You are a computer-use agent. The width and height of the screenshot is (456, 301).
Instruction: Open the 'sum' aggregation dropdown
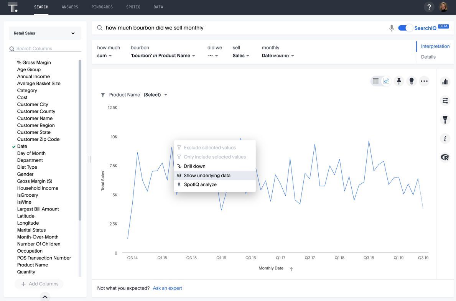[x=104, y=56]
